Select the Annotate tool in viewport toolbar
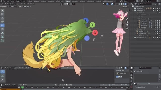Viewport: 161px width, 90px height. pyautogui.click(x=3, y=33)
